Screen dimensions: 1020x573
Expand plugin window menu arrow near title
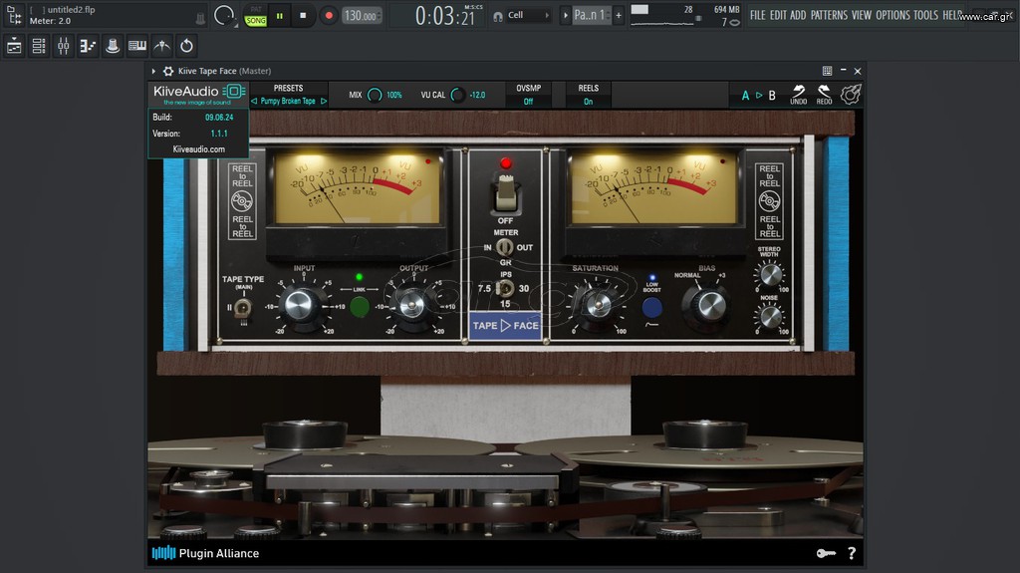coord(153,71)
